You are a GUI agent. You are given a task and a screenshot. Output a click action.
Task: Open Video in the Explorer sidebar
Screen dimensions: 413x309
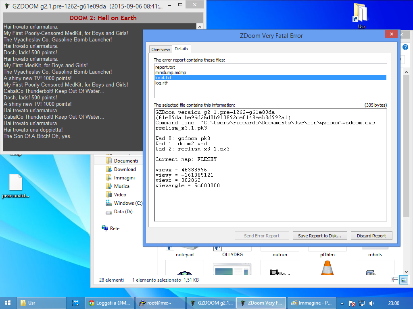[x=116, y=194]
